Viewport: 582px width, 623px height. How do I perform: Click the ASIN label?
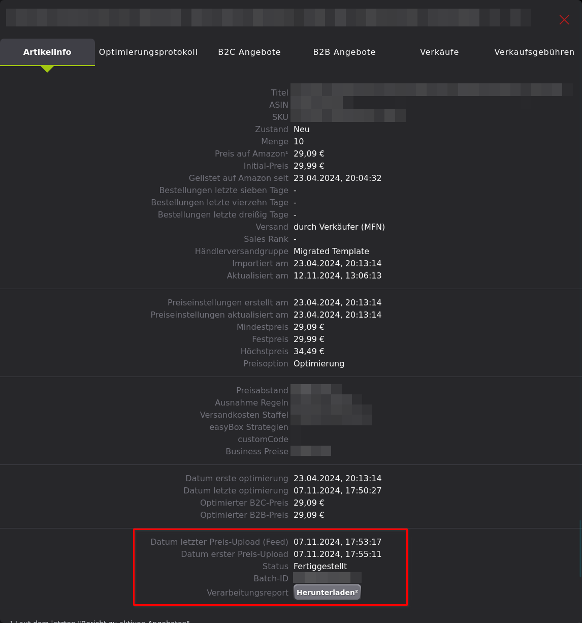pyautogui.click(x=279, y=105)
